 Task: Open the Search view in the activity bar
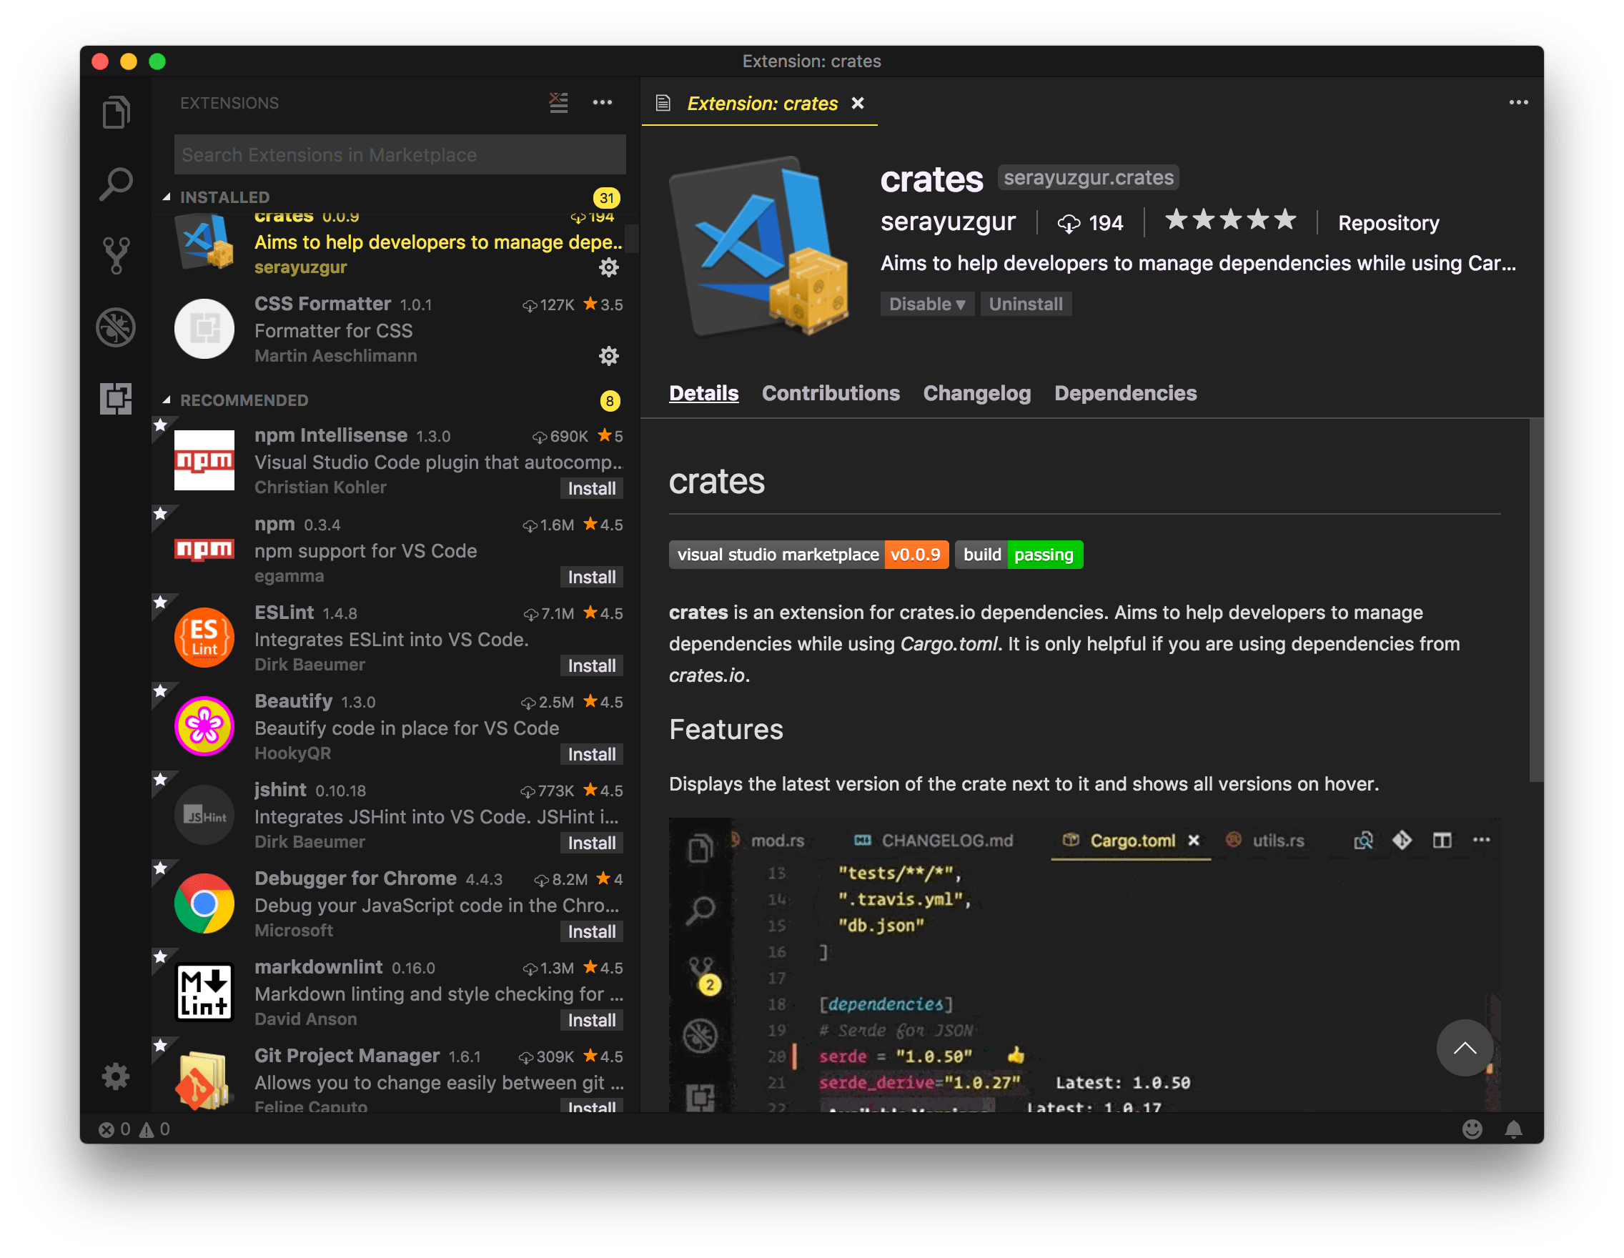116,184
